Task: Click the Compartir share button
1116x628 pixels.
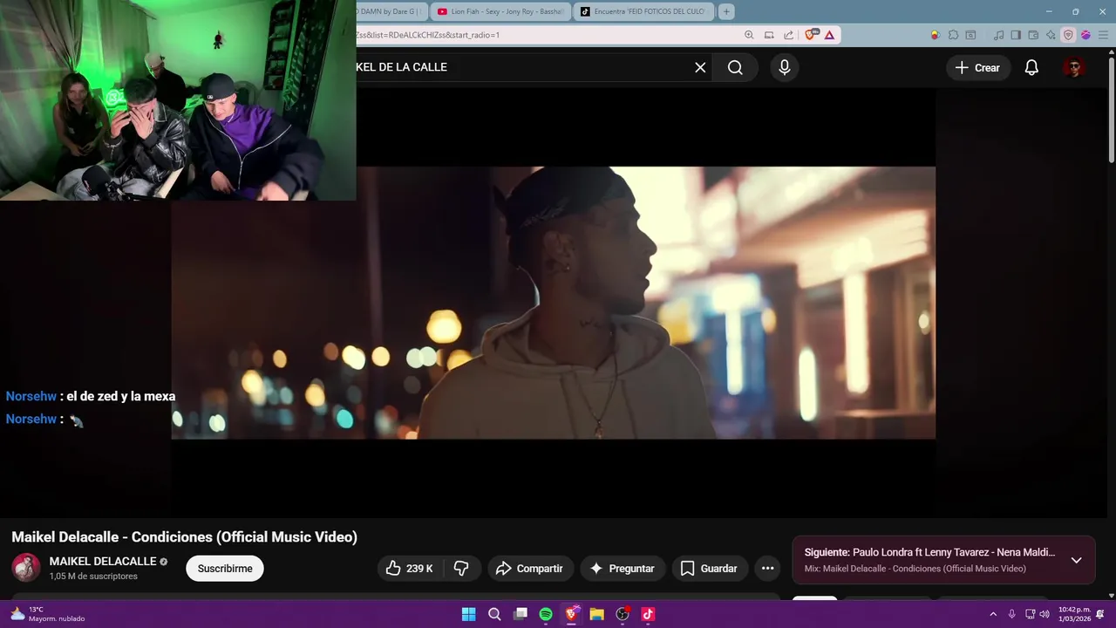Action: click(530, 569)
